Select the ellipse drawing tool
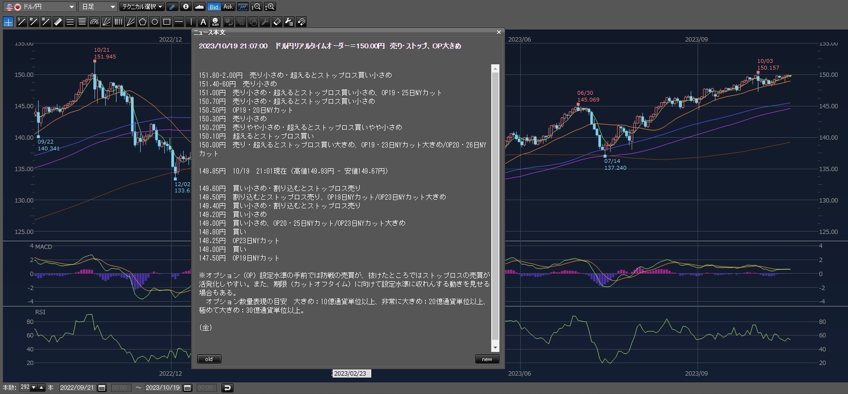848x394 pixels. click(x=155, y=22)
